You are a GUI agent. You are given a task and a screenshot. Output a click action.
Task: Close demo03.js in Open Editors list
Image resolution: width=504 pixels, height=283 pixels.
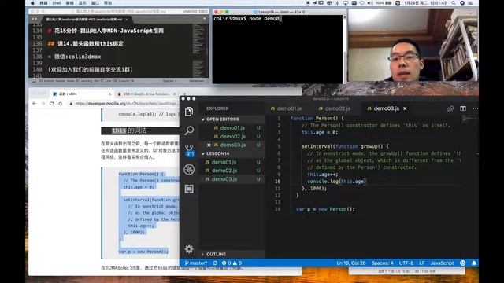(x=209, y=145)
